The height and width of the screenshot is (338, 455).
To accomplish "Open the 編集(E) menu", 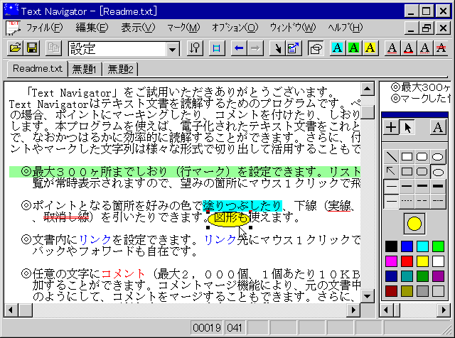I will pyautogui.click(x=92, y=28).
